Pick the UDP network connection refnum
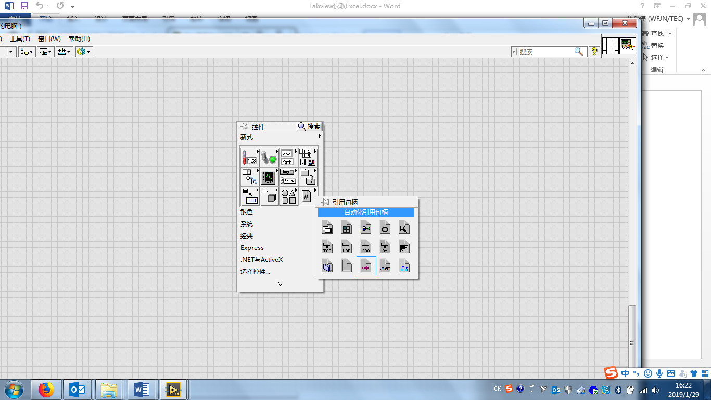This screenshot has height=400, width=711. coord(346,246)
